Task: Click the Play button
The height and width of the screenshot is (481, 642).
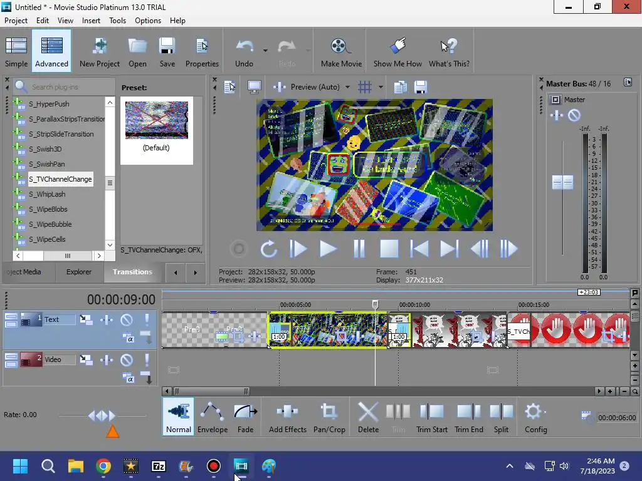Action: point(328,249)
